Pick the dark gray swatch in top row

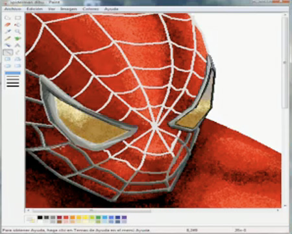coord(46,218)
